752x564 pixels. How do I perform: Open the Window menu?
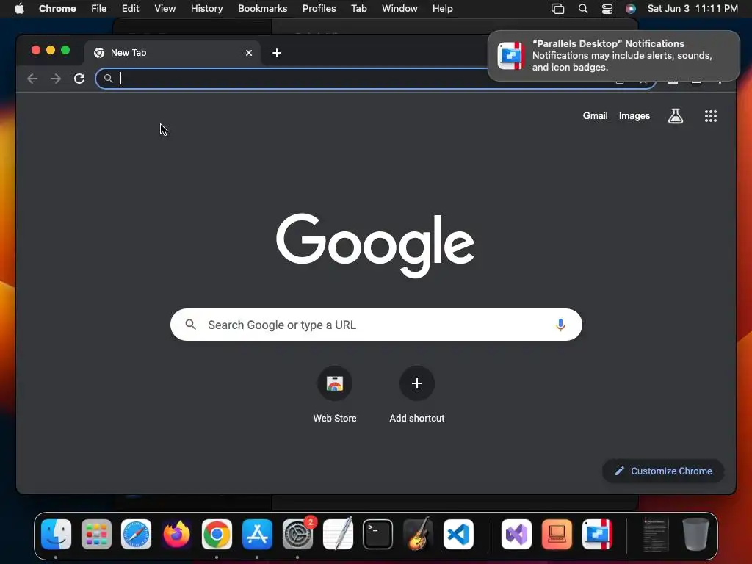pos(399,9)
